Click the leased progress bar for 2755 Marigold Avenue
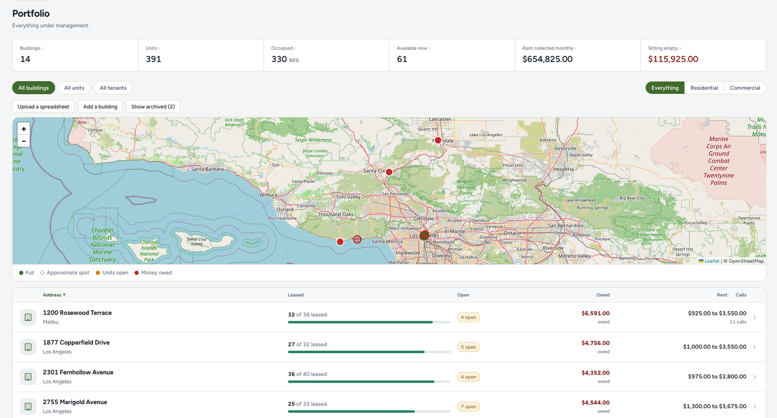Screen dimensions: 777x418 [369, 412]
